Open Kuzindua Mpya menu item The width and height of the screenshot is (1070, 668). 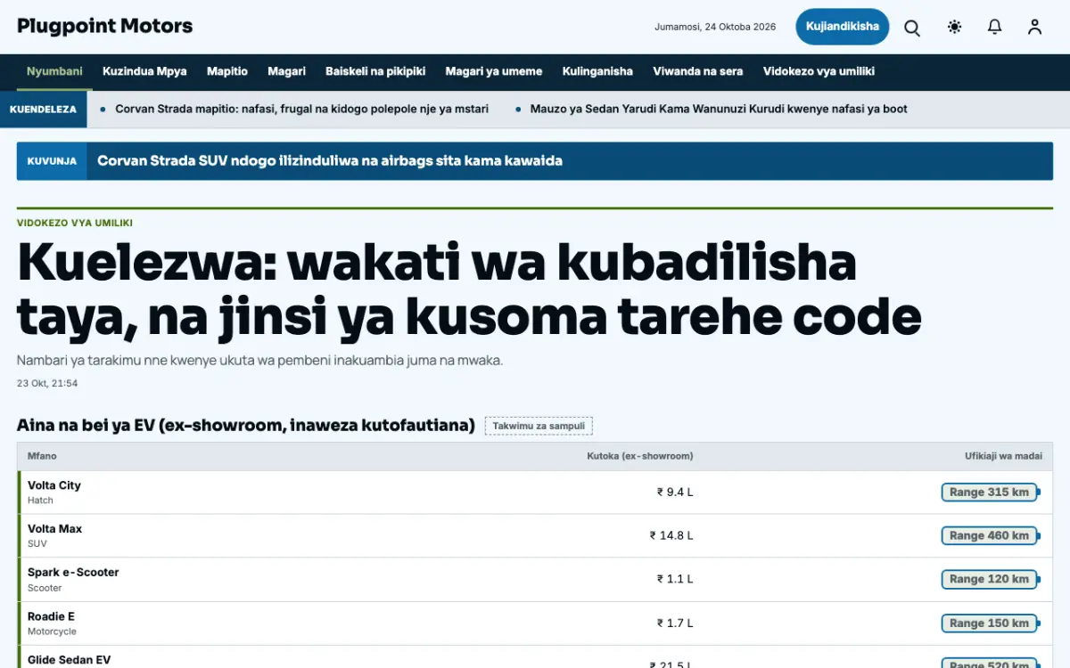(144, 71)
